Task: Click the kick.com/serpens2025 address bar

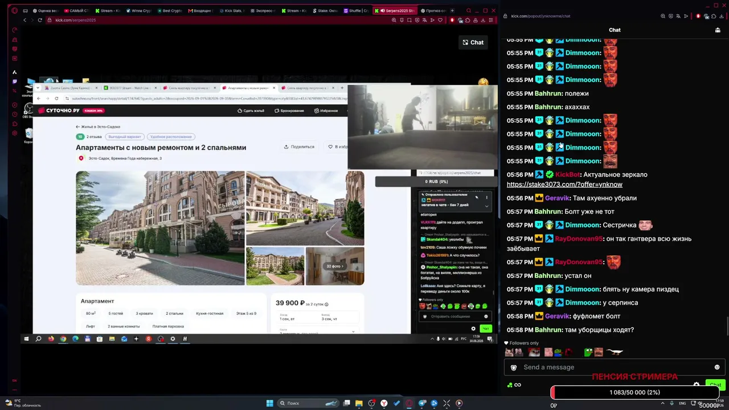Action: pos(216,20)
